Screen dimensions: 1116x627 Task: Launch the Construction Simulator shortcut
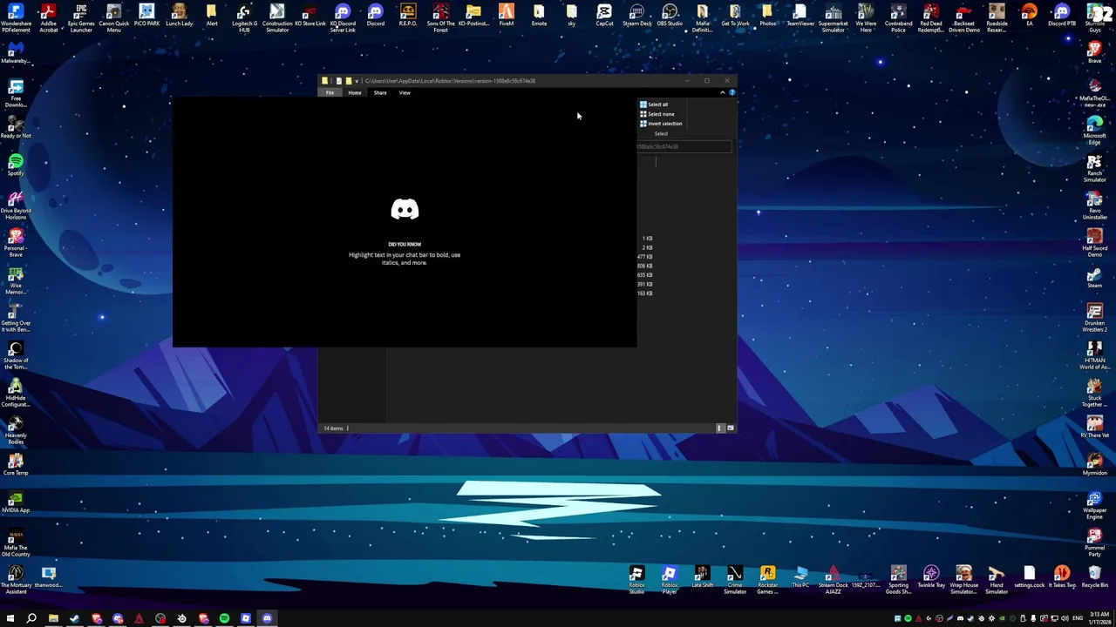(277, 17)
